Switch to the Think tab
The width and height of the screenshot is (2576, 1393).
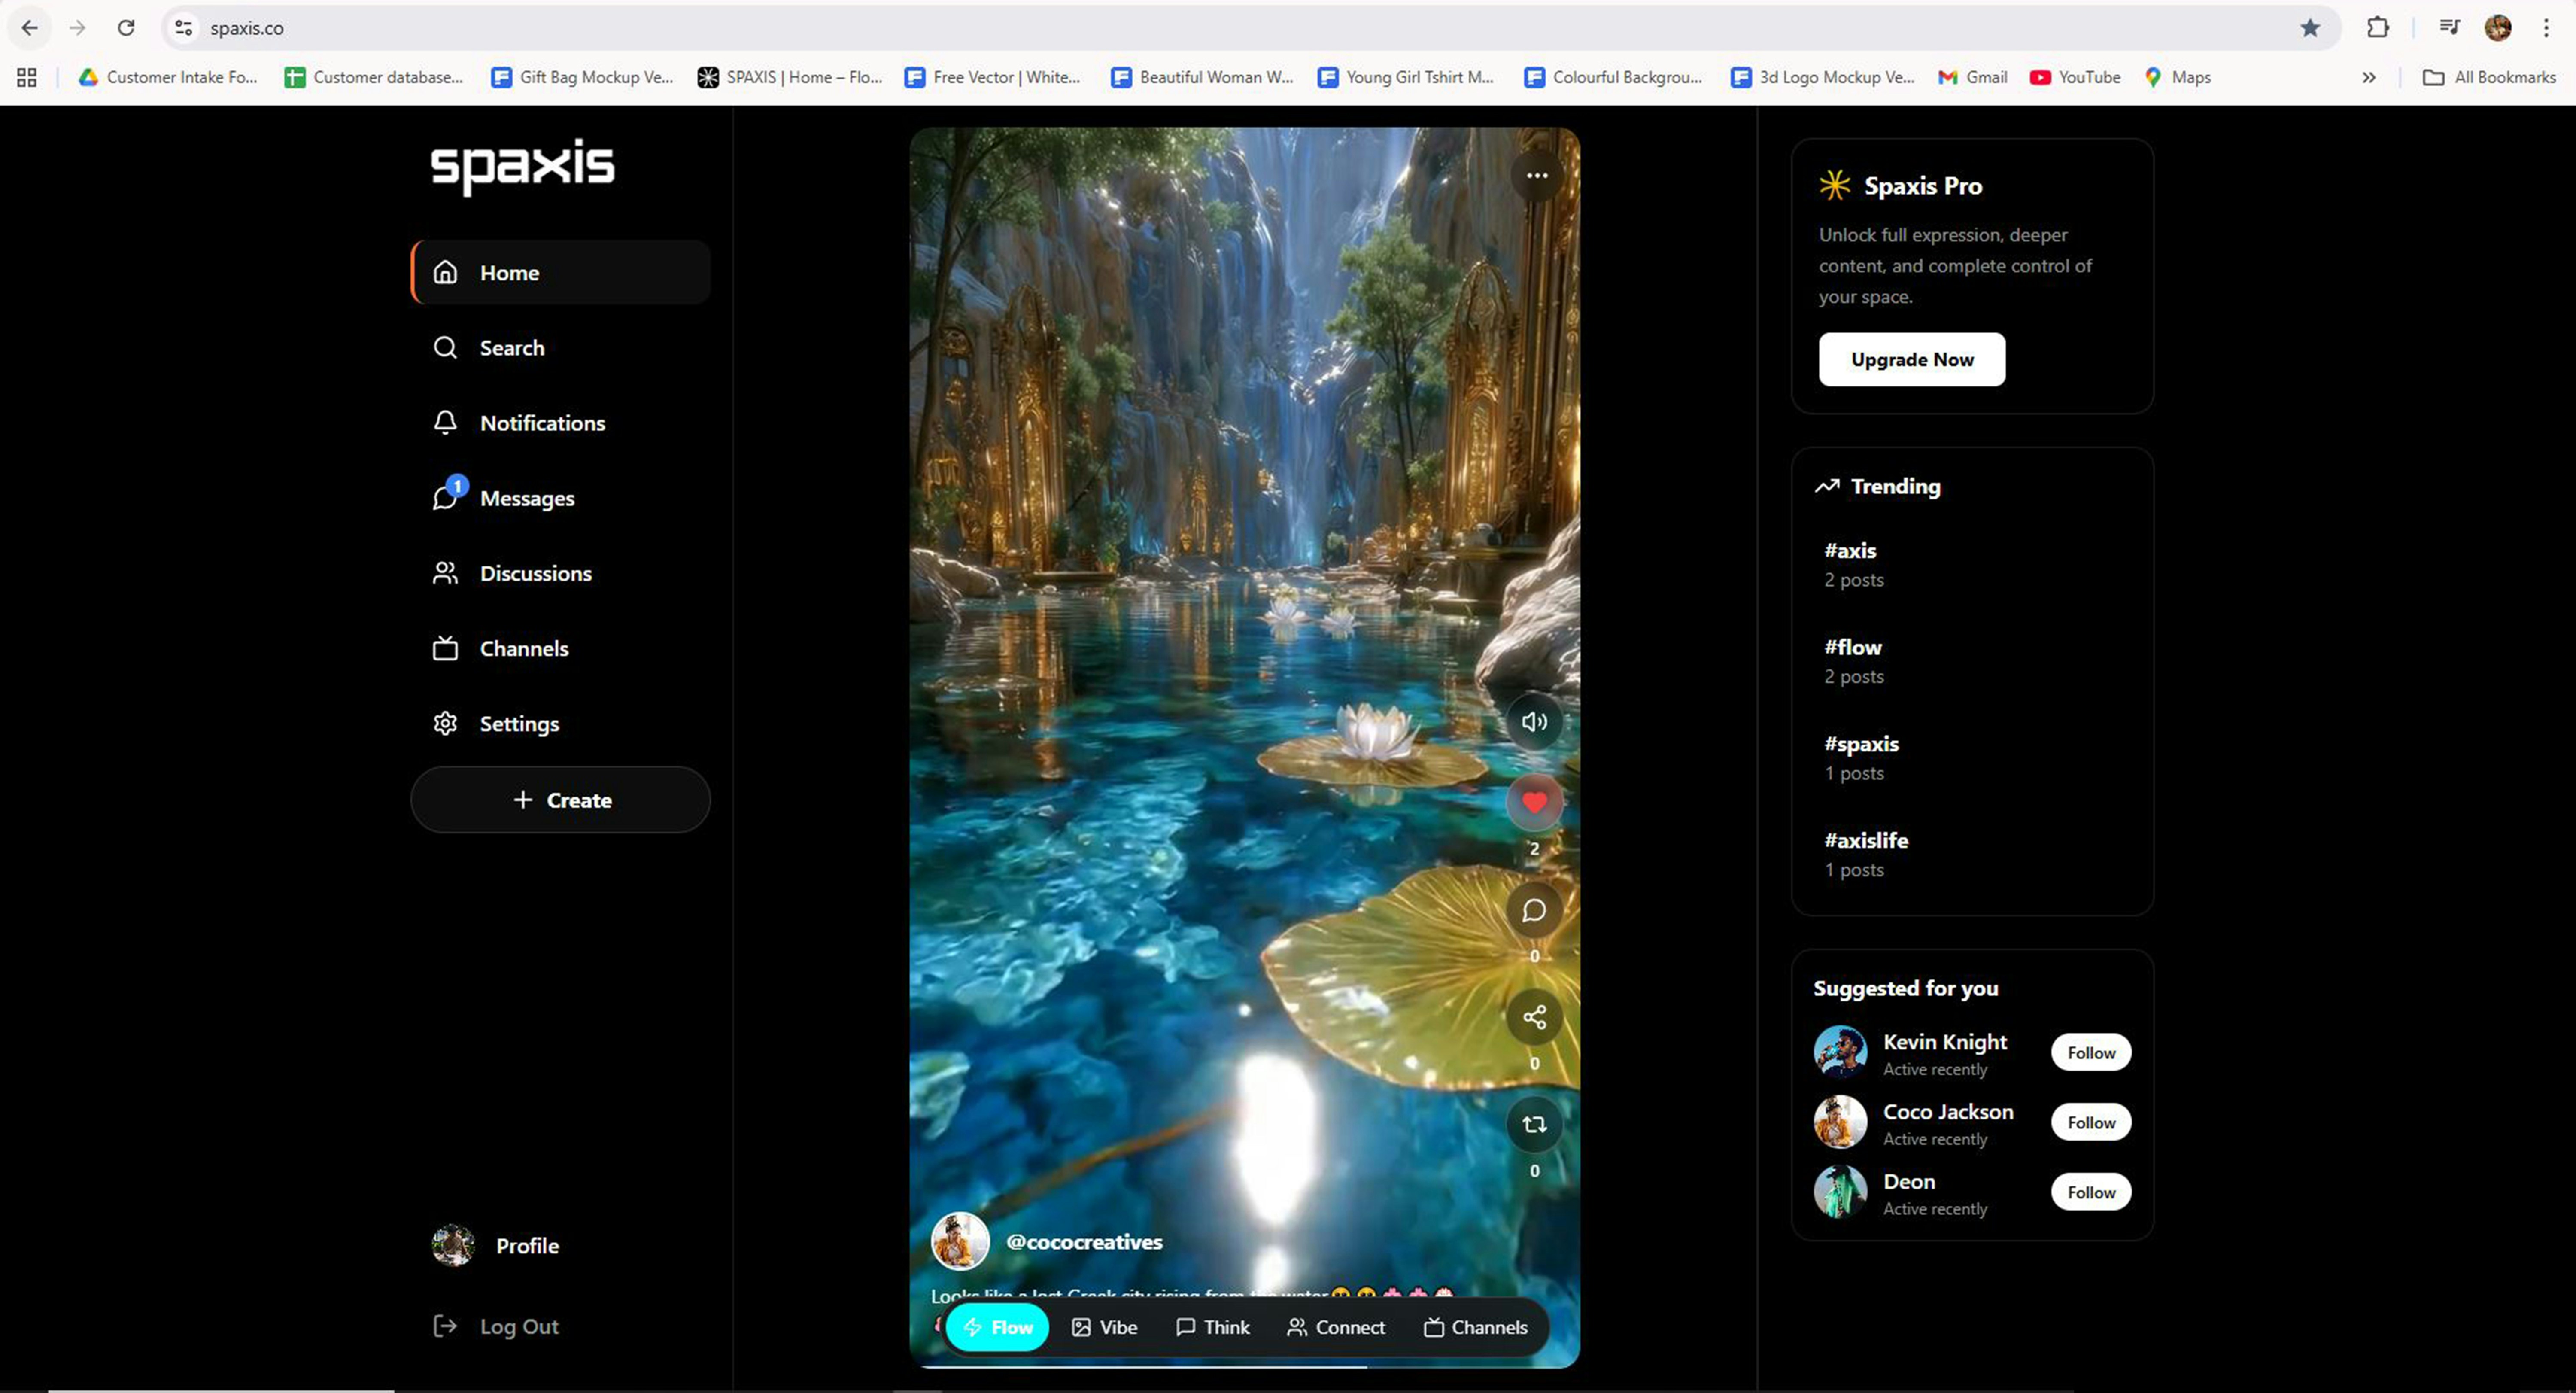(x=1212, y=1327)
